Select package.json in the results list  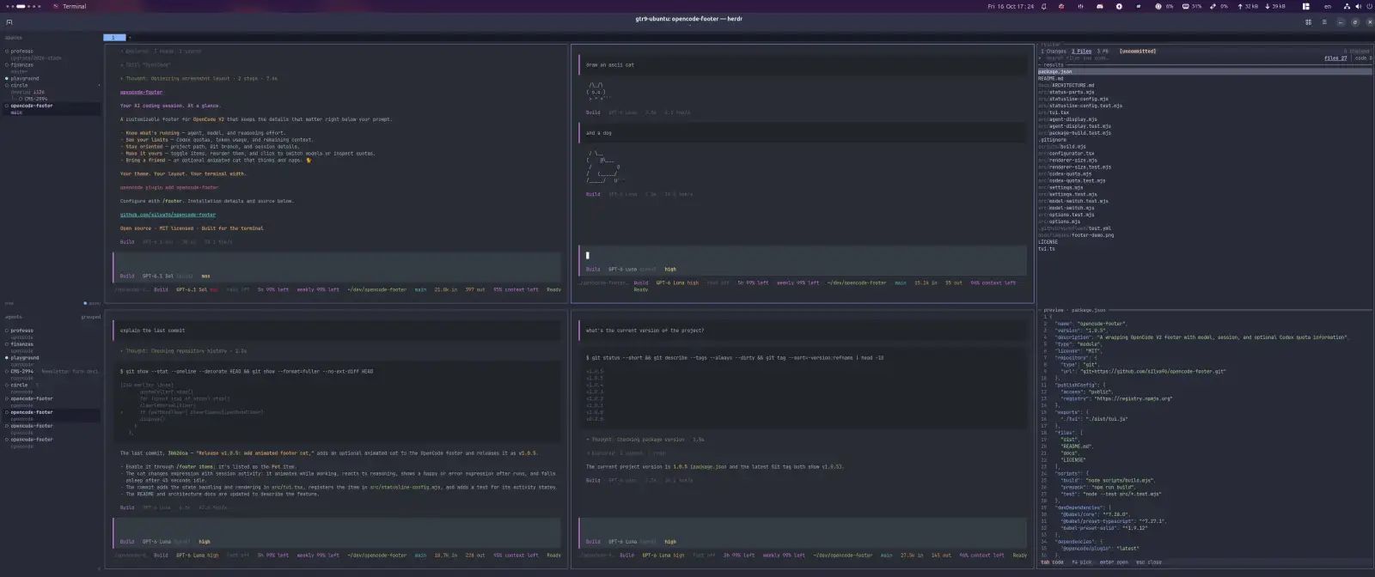coord(1204,72)
